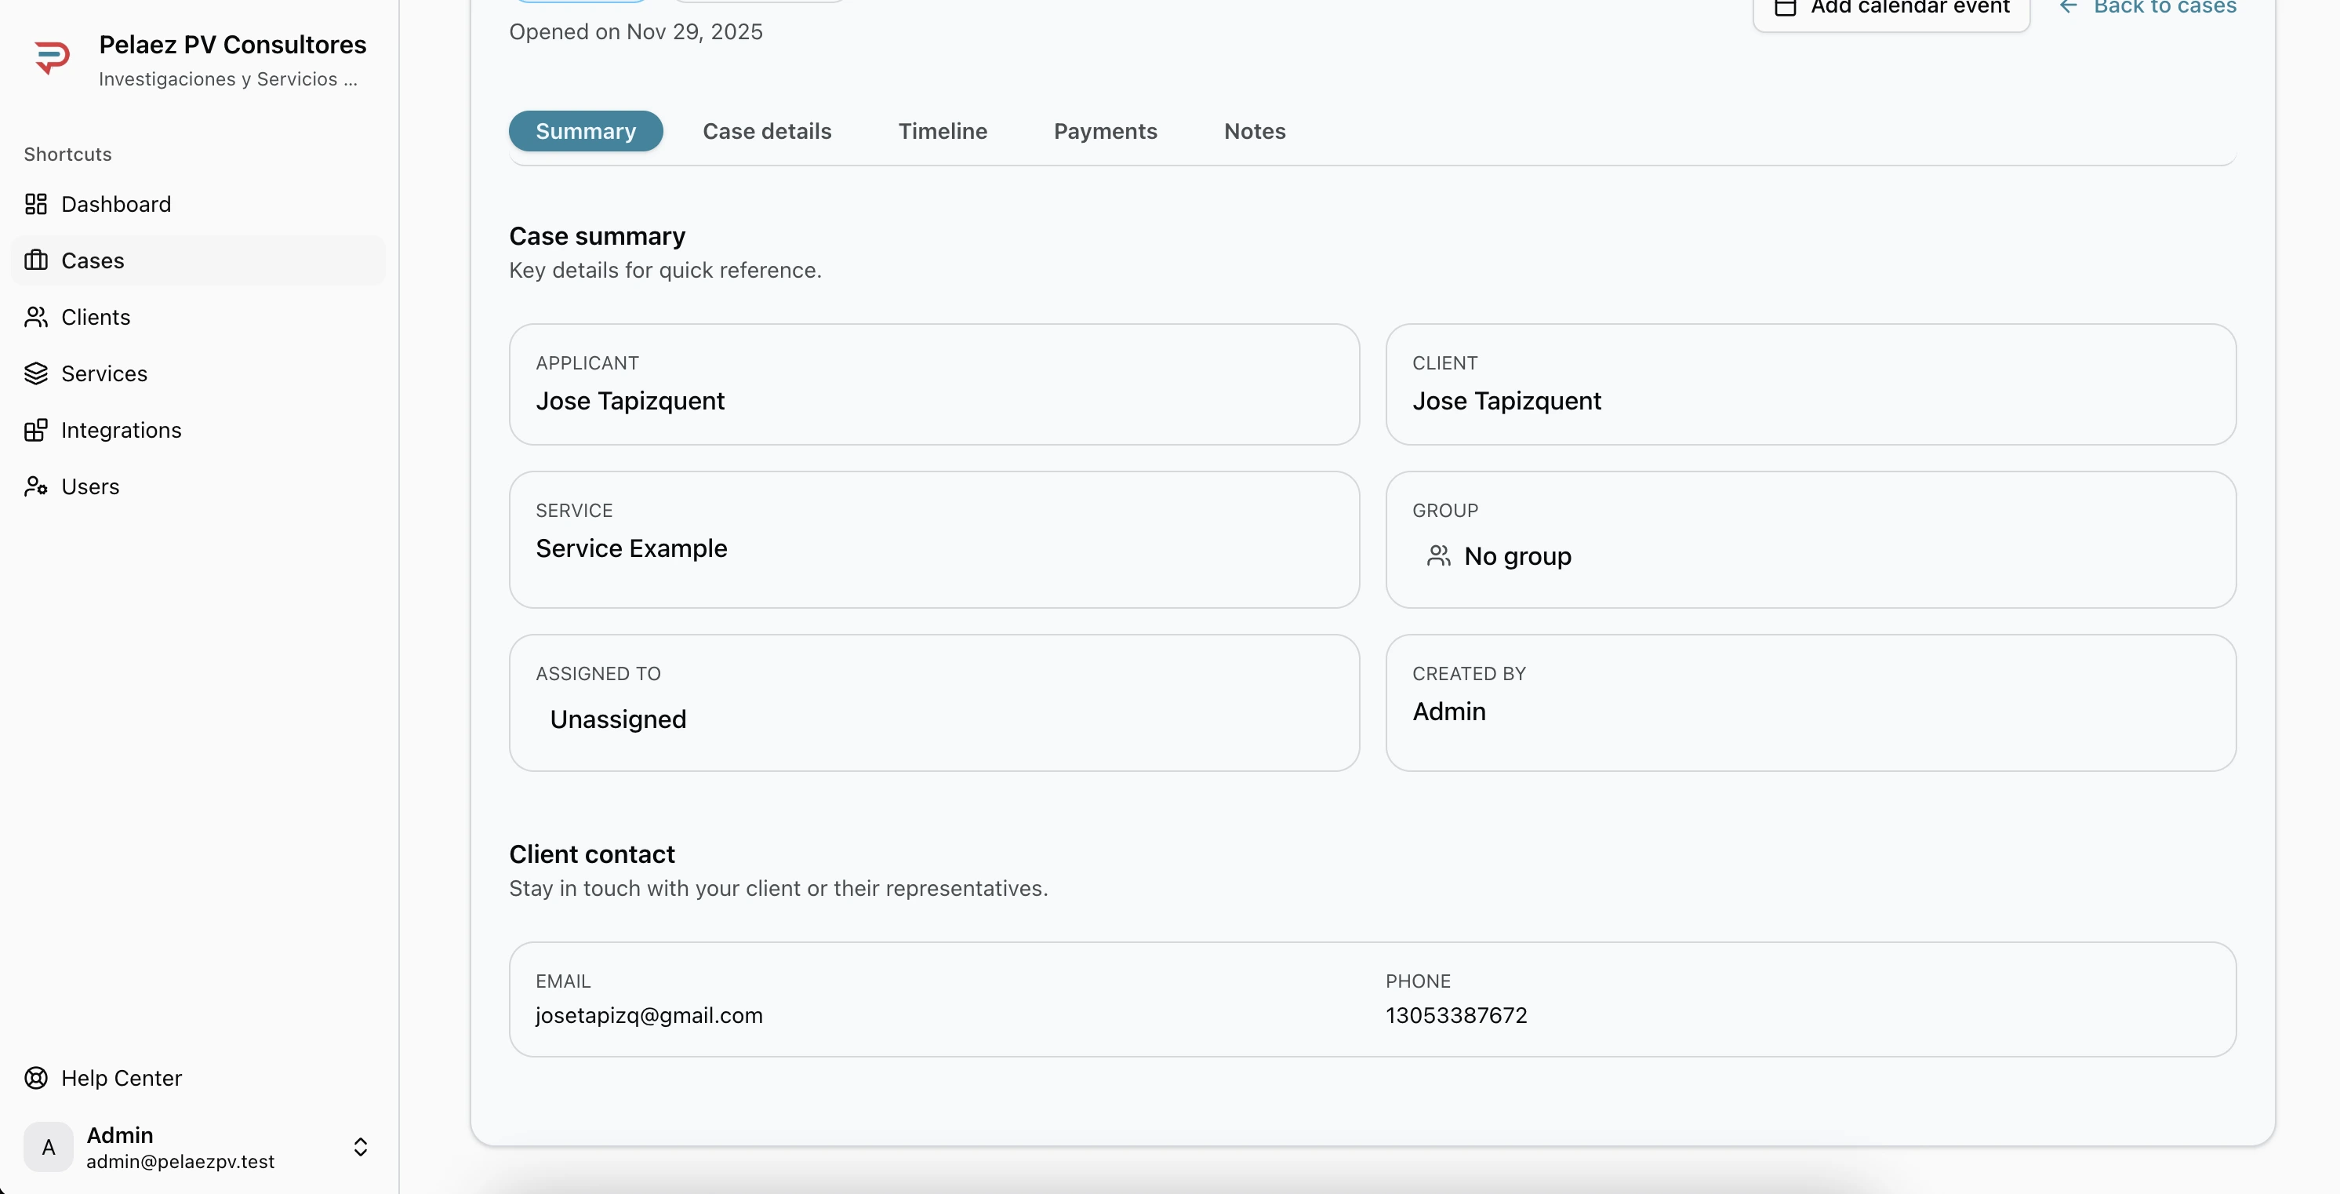Viewport: 2340px width, 1194px height.
Task: Click the Dashboard grid icon
Action: pyautogui.click(x=35, y=203)
